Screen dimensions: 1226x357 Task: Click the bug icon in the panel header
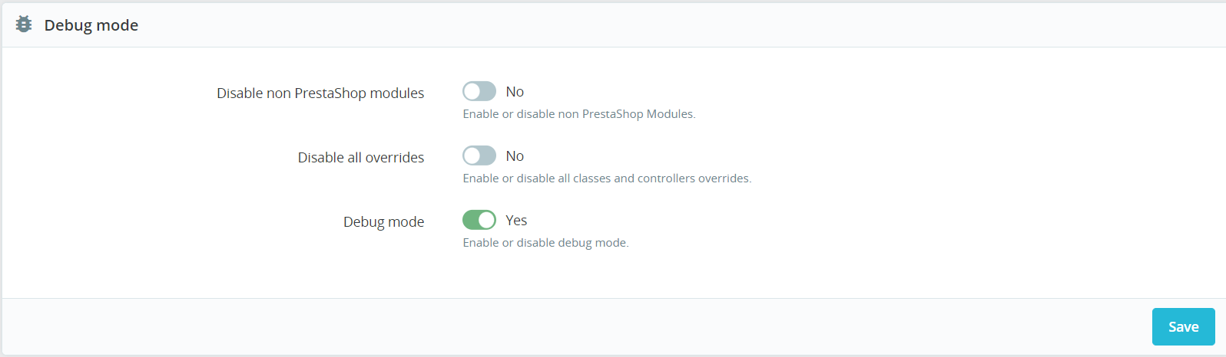coord(24,25)
